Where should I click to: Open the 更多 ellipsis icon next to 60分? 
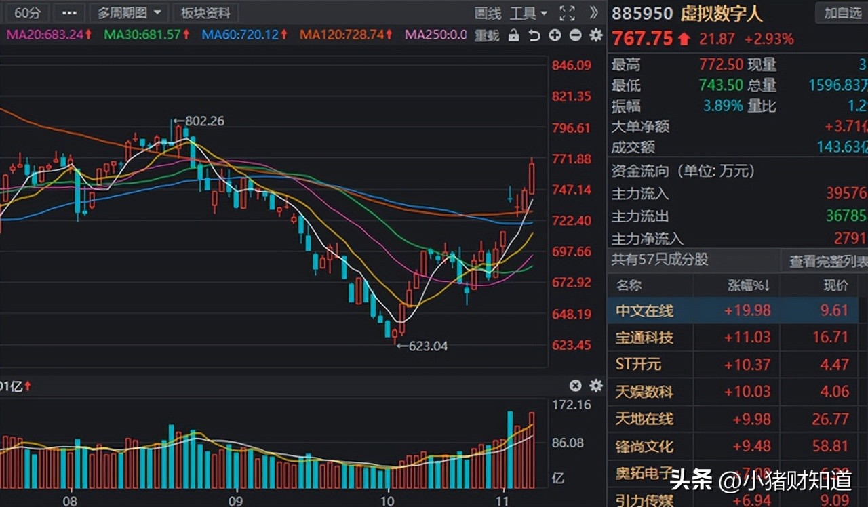point(68,12)
